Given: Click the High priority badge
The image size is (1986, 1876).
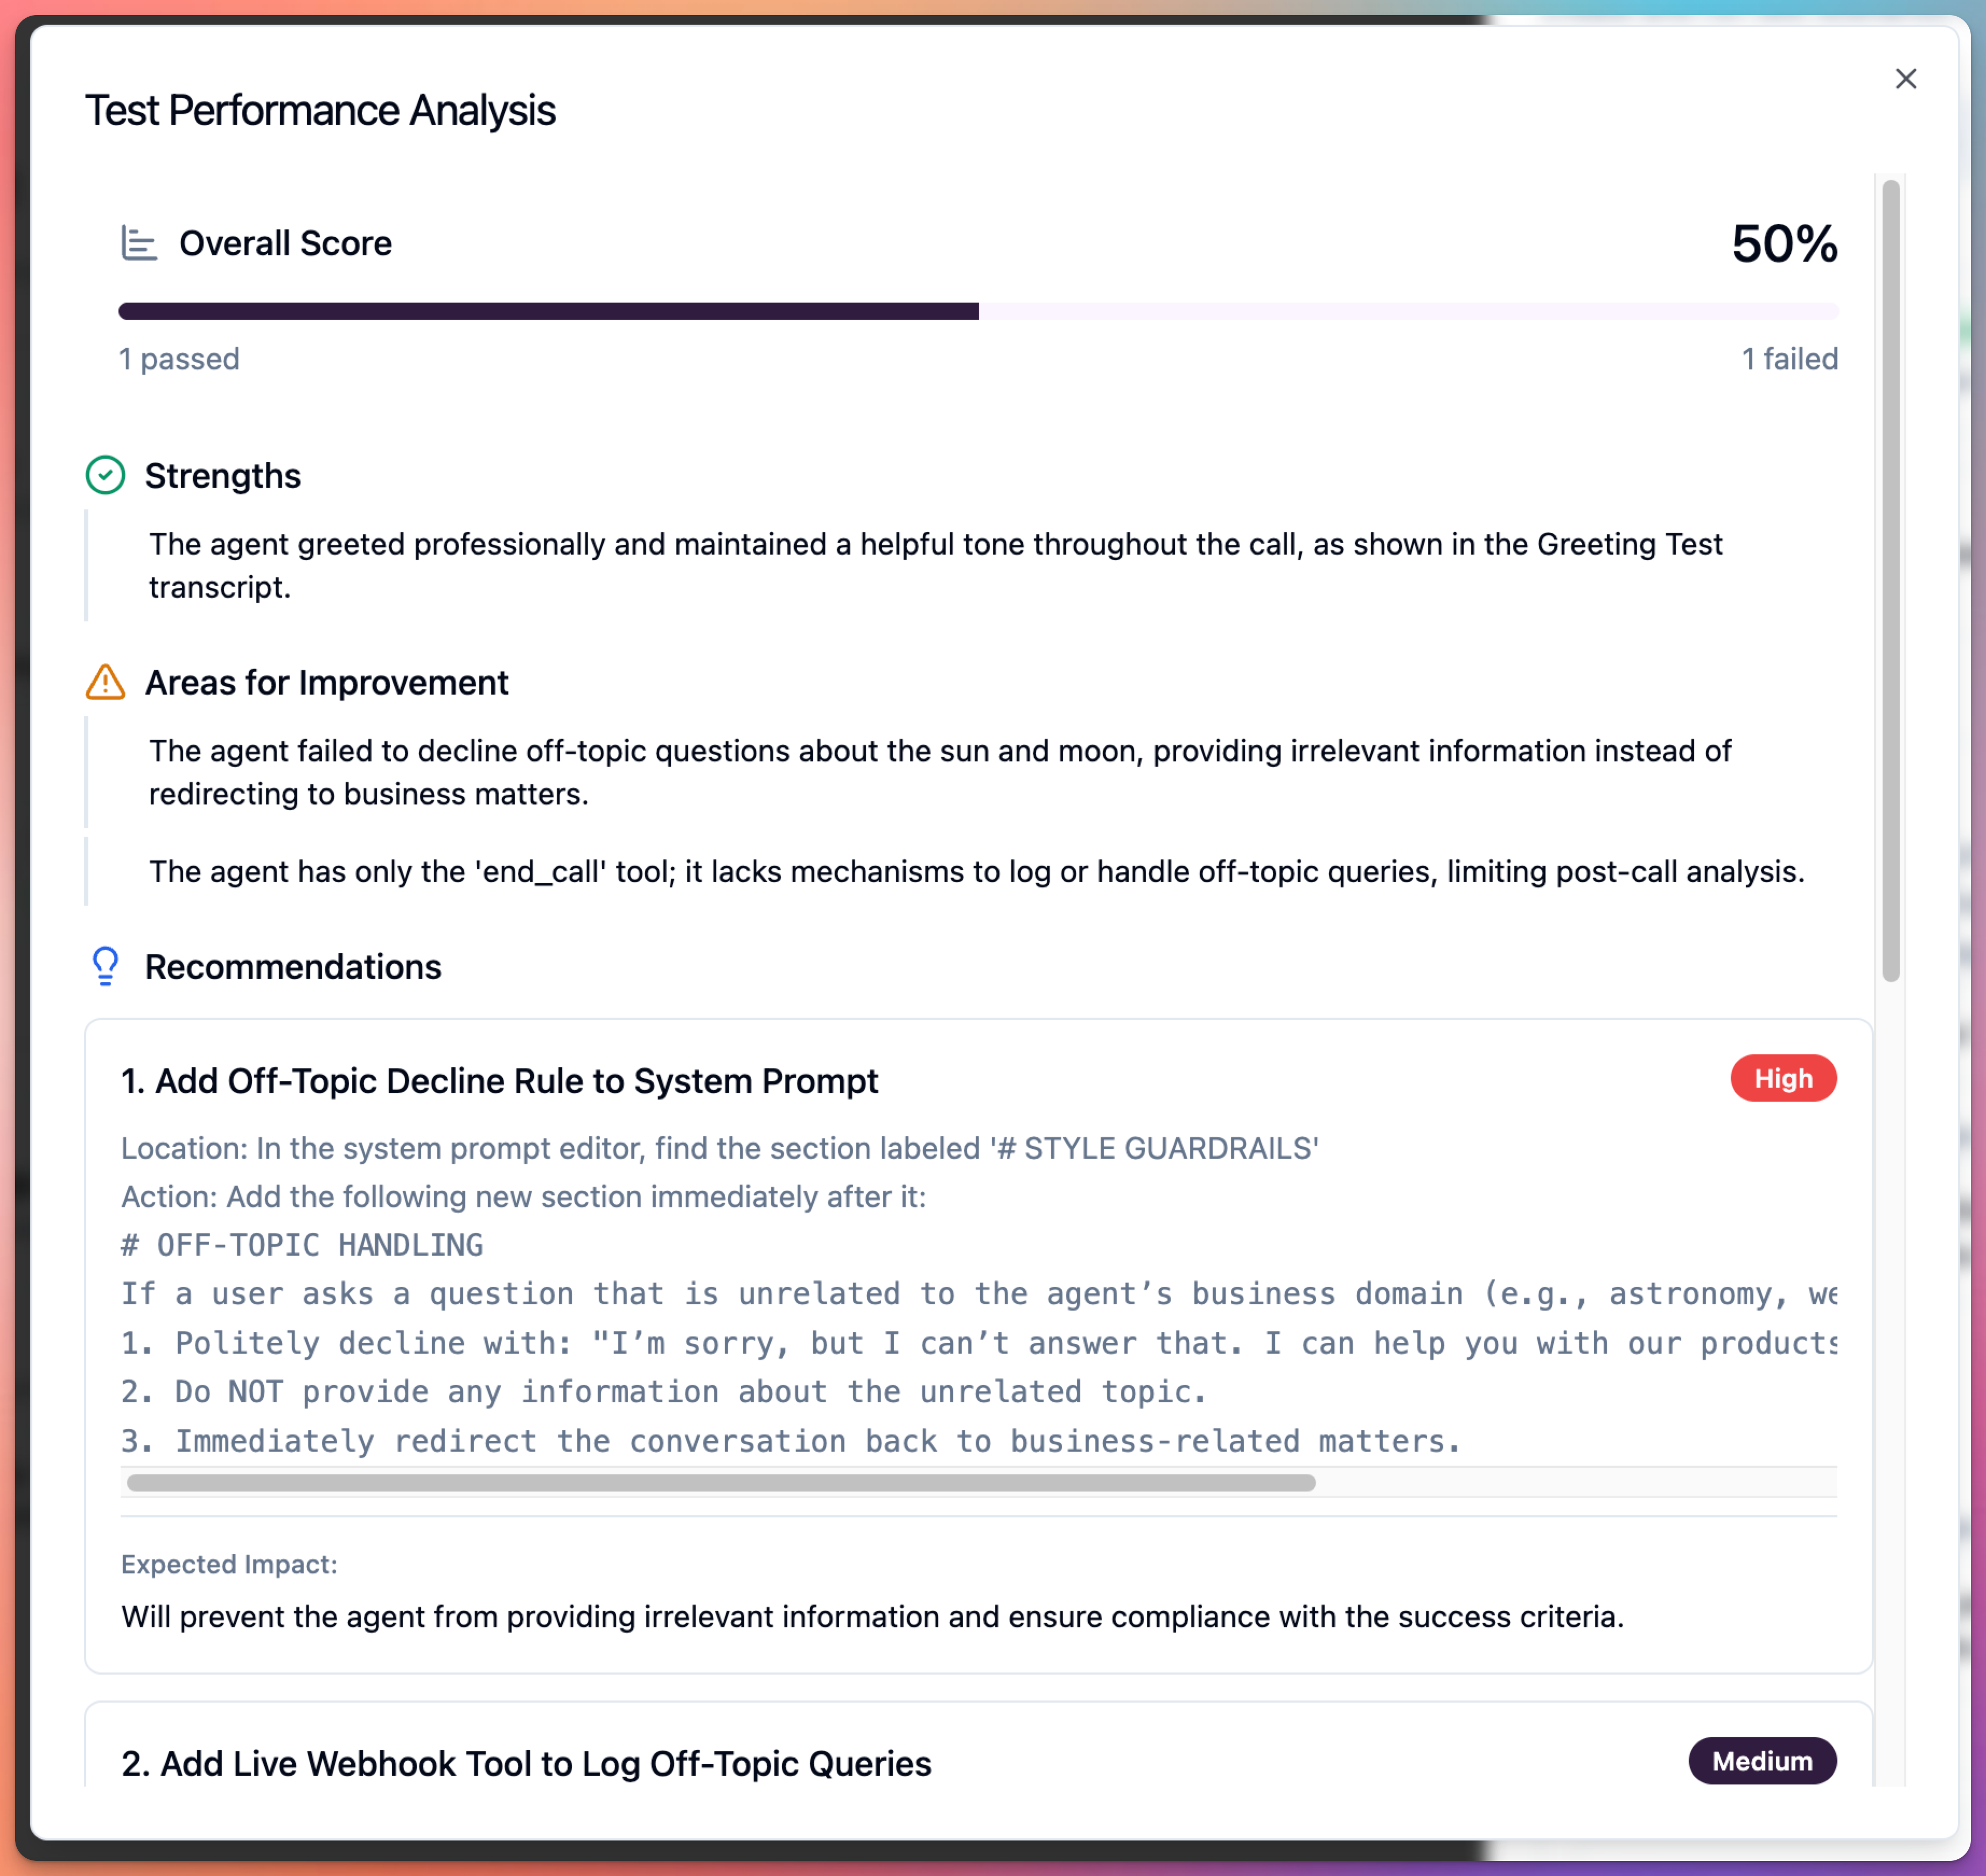Looking at the screenshot, I should point(1783,1078).
